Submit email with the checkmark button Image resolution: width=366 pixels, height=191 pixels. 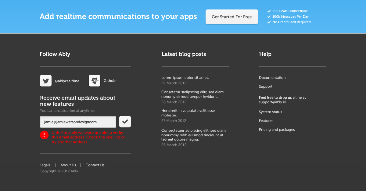(125, 122)
